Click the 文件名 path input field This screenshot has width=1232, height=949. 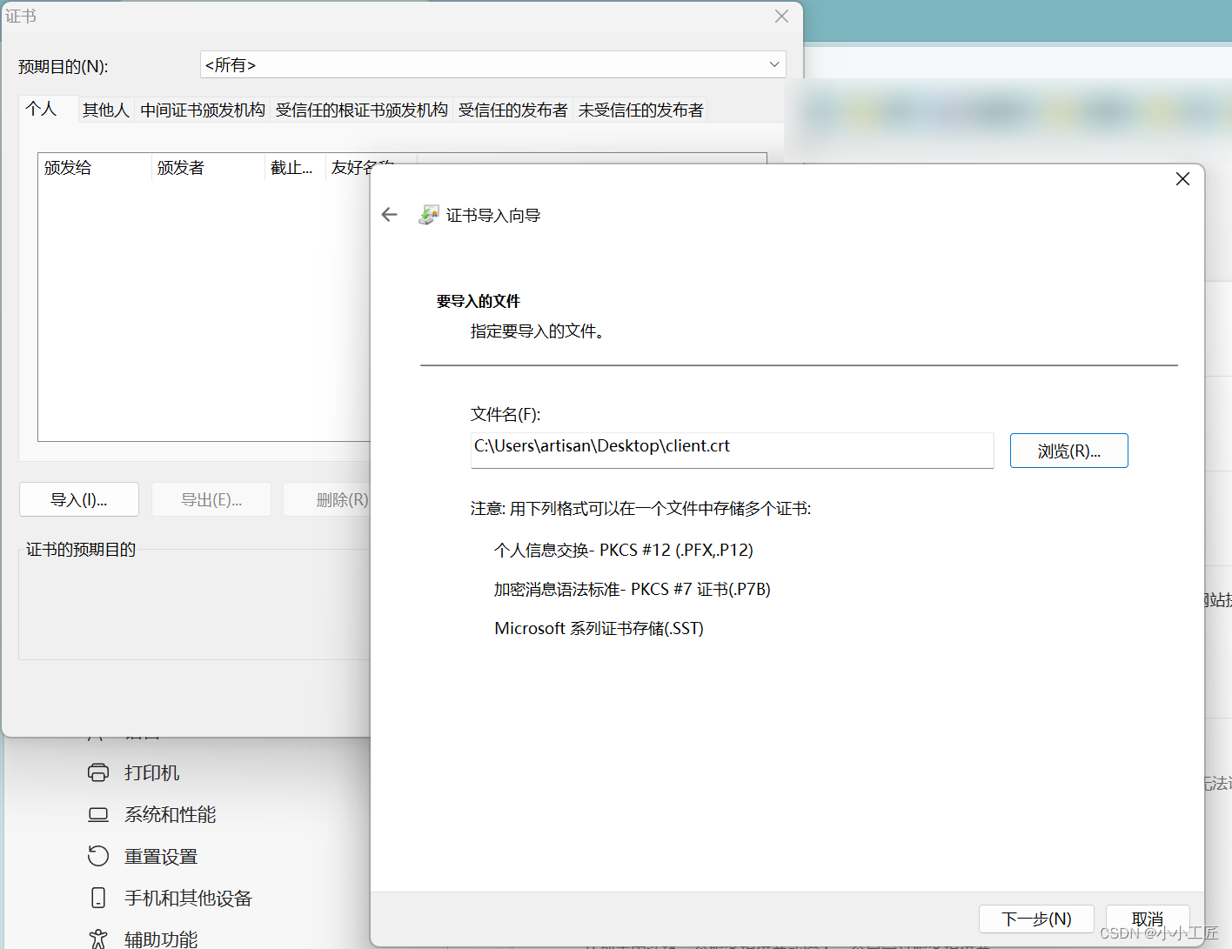point(732,450)
